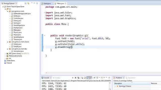Click Clear Console icon

tap(82, 78)
